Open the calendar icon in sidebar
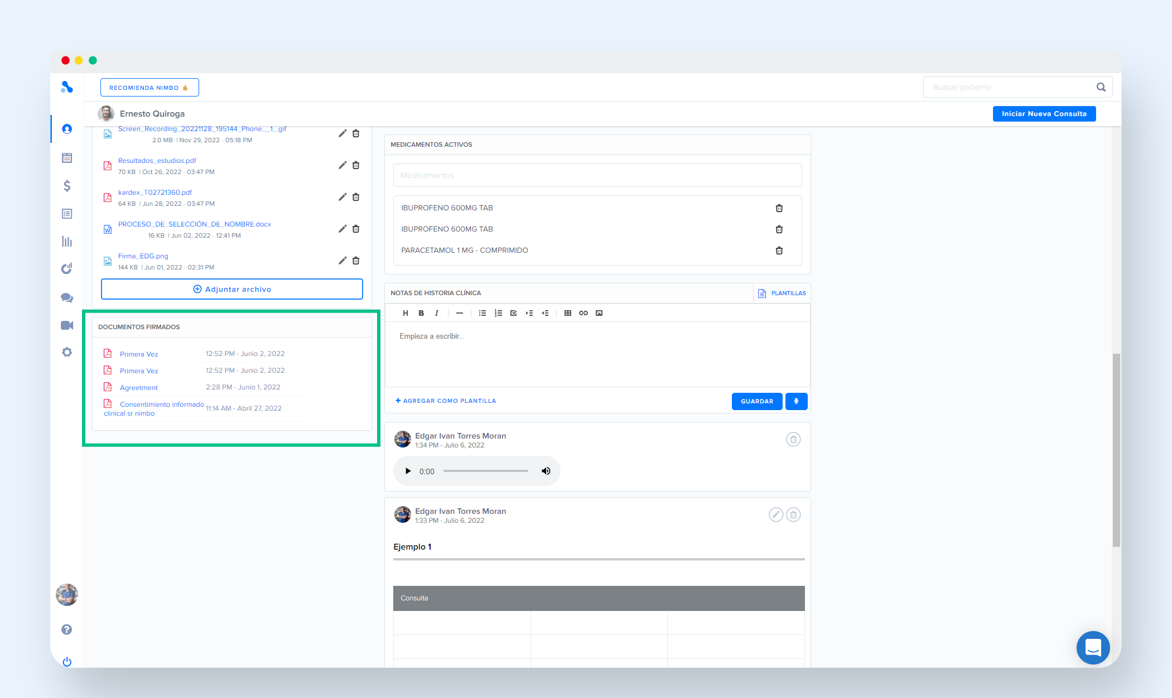Viewport: 1172px width, 698px height. 67,158
